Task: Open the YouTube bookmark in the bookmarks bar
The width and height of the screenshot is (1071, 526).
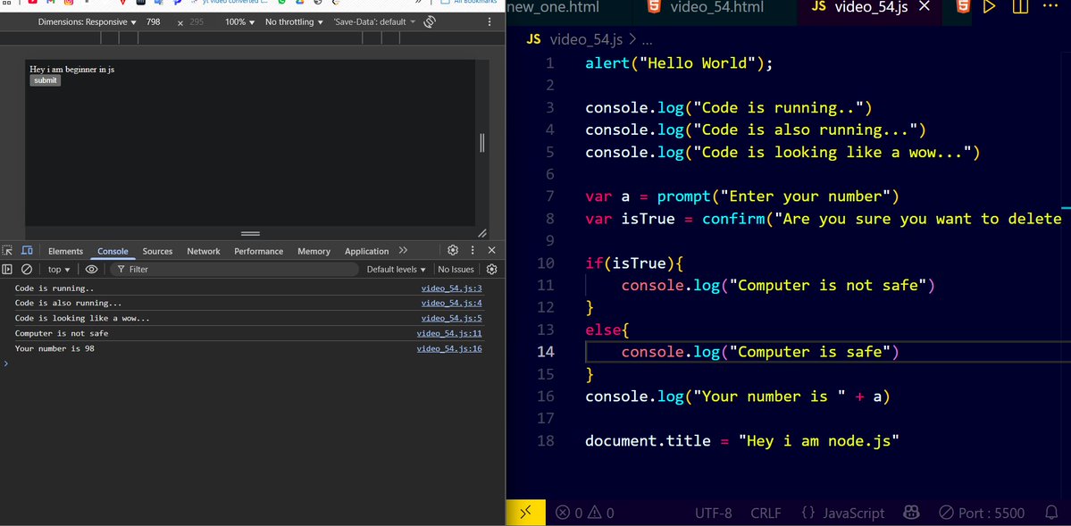Action: tap(33, 2)
